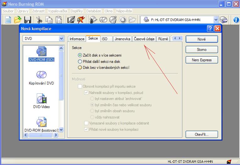Toggle 'Vymazané soubory z kompilace odstranit' checkbox
This screenshot has height=165, width=240.
[86, 123]
